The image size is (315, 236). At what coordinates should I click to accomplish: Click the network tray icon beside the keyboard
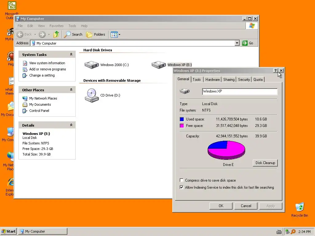[287, 232]
